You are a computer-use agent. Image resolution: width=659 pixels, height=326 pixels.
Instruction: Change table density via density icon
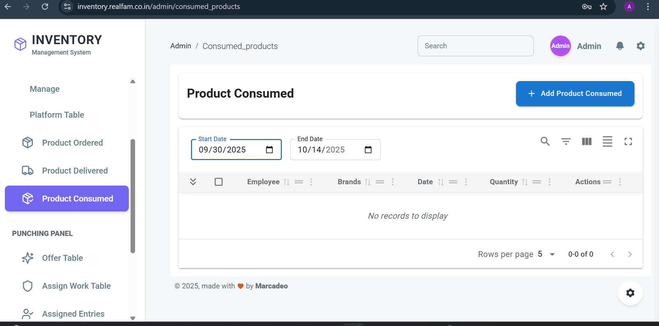point(608,141)
